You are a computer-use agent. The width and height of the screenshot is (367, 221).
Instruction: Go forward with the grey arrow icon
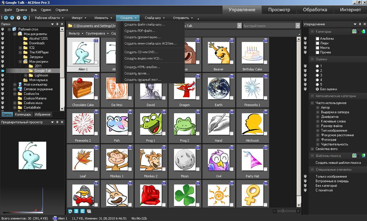[18, 18]
